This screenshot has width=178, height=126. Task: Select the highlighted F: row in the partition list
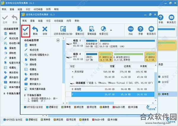pyautogui.click(x=110, y=94)
